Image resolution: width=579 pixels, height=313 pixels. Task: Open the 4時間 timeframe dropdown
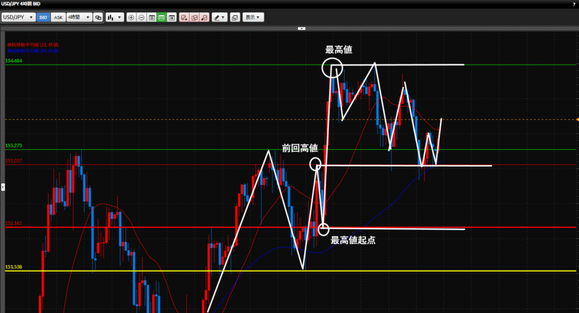(x=79, y=18)
